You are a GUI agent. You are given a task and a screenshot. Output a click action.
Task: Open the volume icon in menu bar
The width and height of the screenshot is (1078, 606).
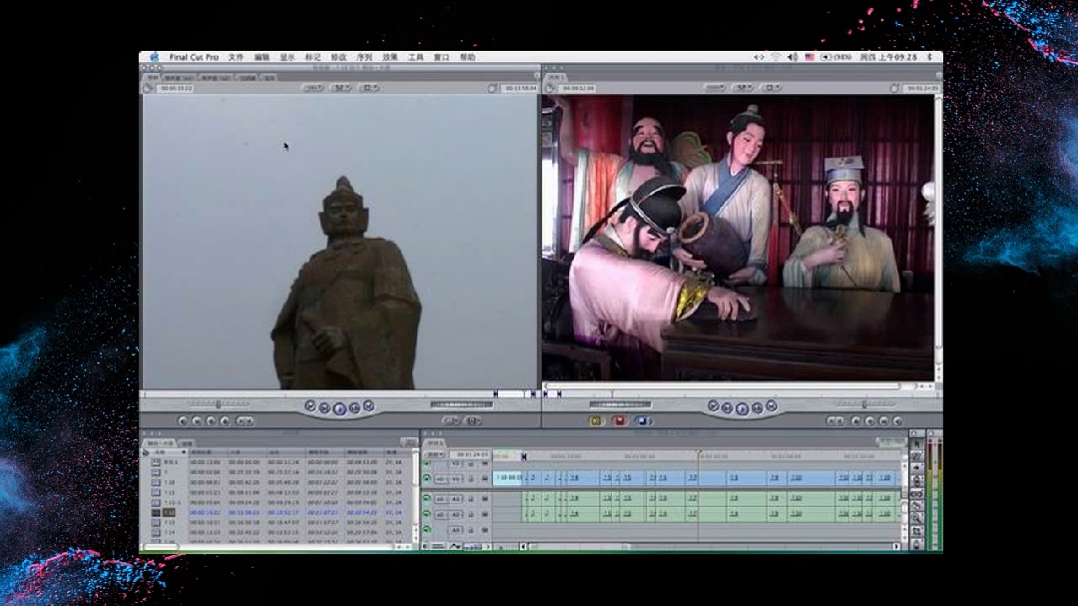tap(793, 57)
